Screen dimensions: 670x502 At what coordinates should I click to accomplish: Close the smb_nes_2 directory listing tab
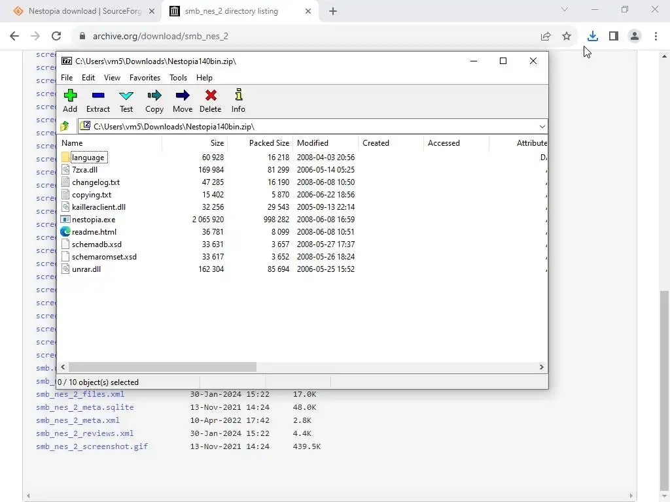(308, 11)
